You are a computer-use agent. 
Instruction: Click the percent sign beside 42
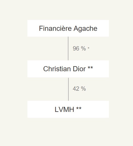coord(83,89)
